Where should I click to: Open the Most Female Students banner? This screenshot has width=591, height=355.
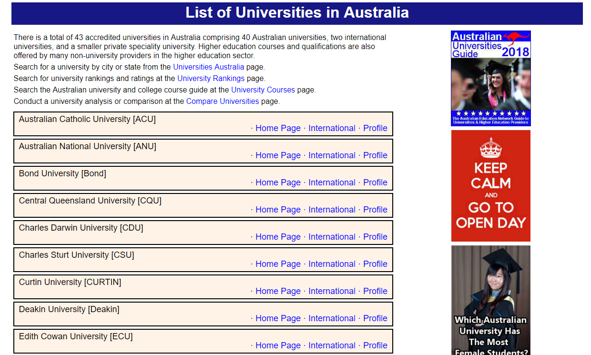pos(490,300)
